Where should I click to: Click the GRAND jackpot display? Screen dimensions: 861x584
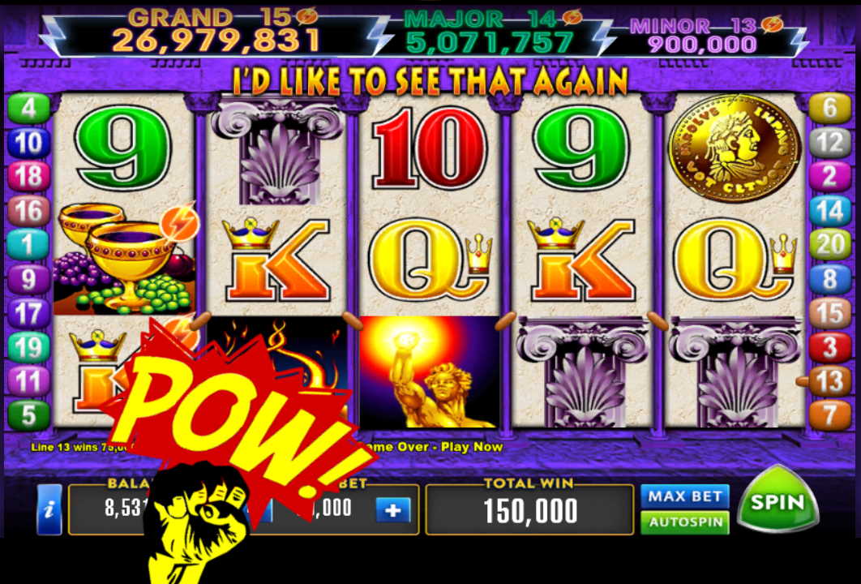coord(217,30)
